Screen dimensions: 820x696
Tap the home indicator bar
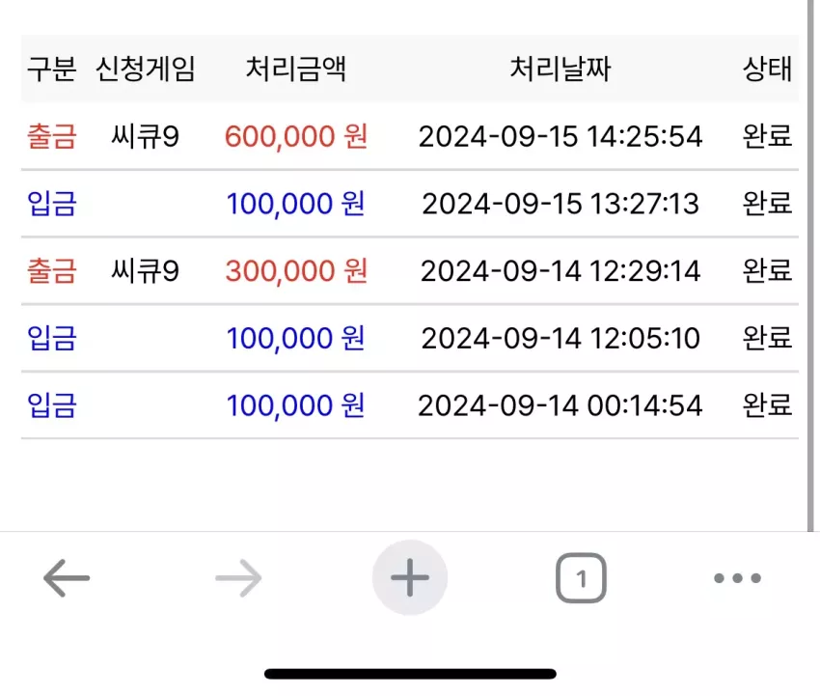click(x=410, y=674)
